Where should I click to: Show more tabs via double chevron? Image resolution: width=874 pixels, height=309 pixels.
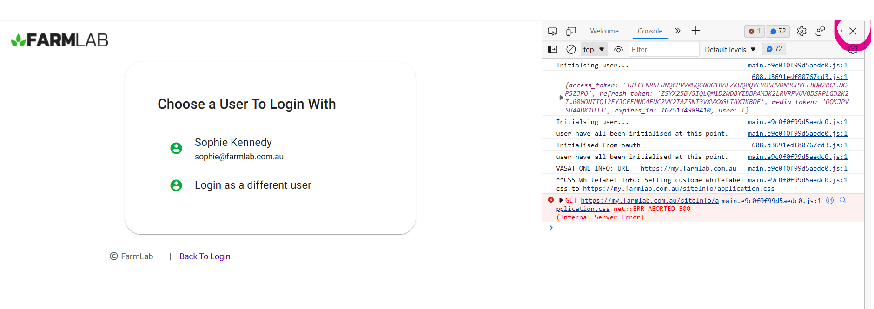pyautogui.click(x=677, y=31)
